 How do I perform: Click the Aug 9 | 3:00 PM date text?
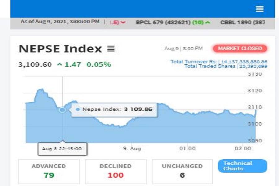[x=184, y=48]
